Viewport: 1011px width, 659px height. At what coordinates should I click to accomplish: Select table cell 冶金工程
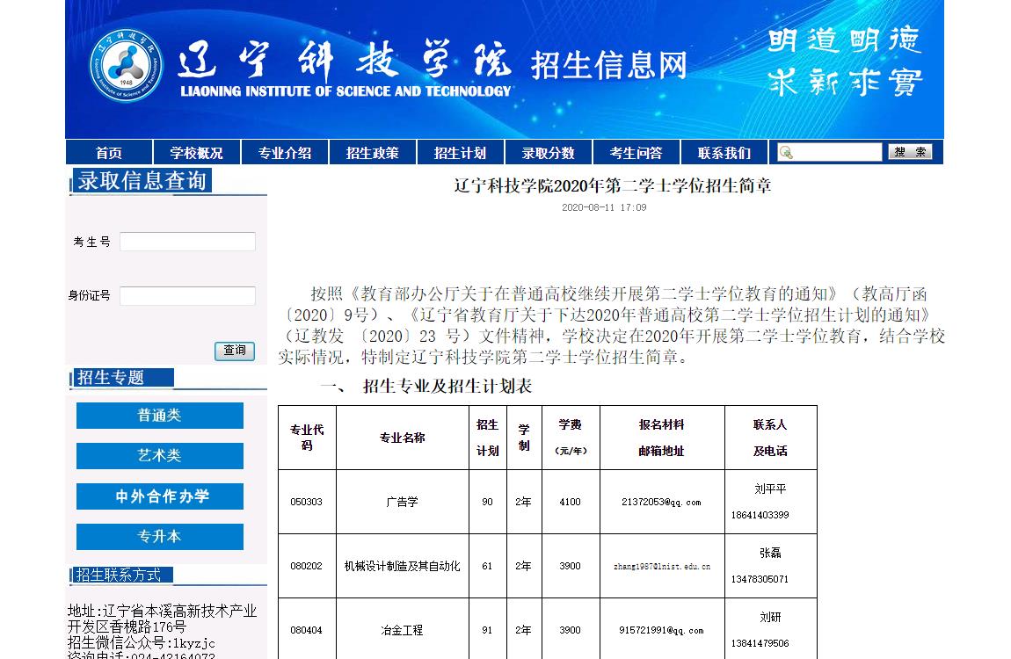pos(402,630)
